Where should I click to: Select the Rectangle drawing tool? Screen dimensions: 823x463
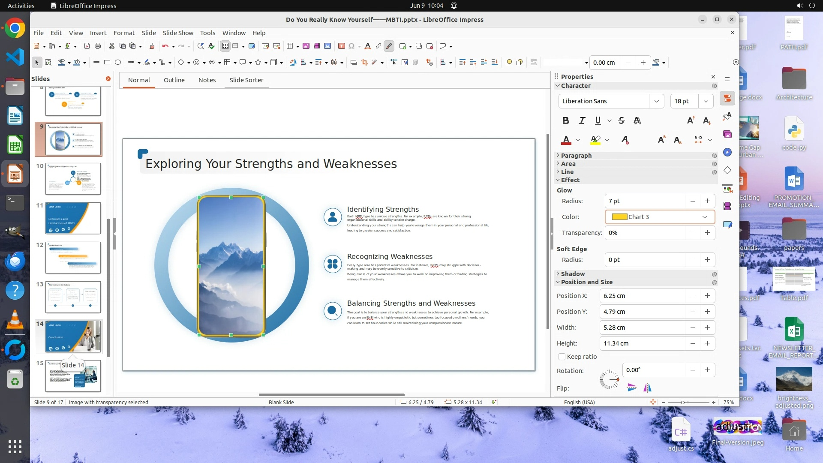107,63
